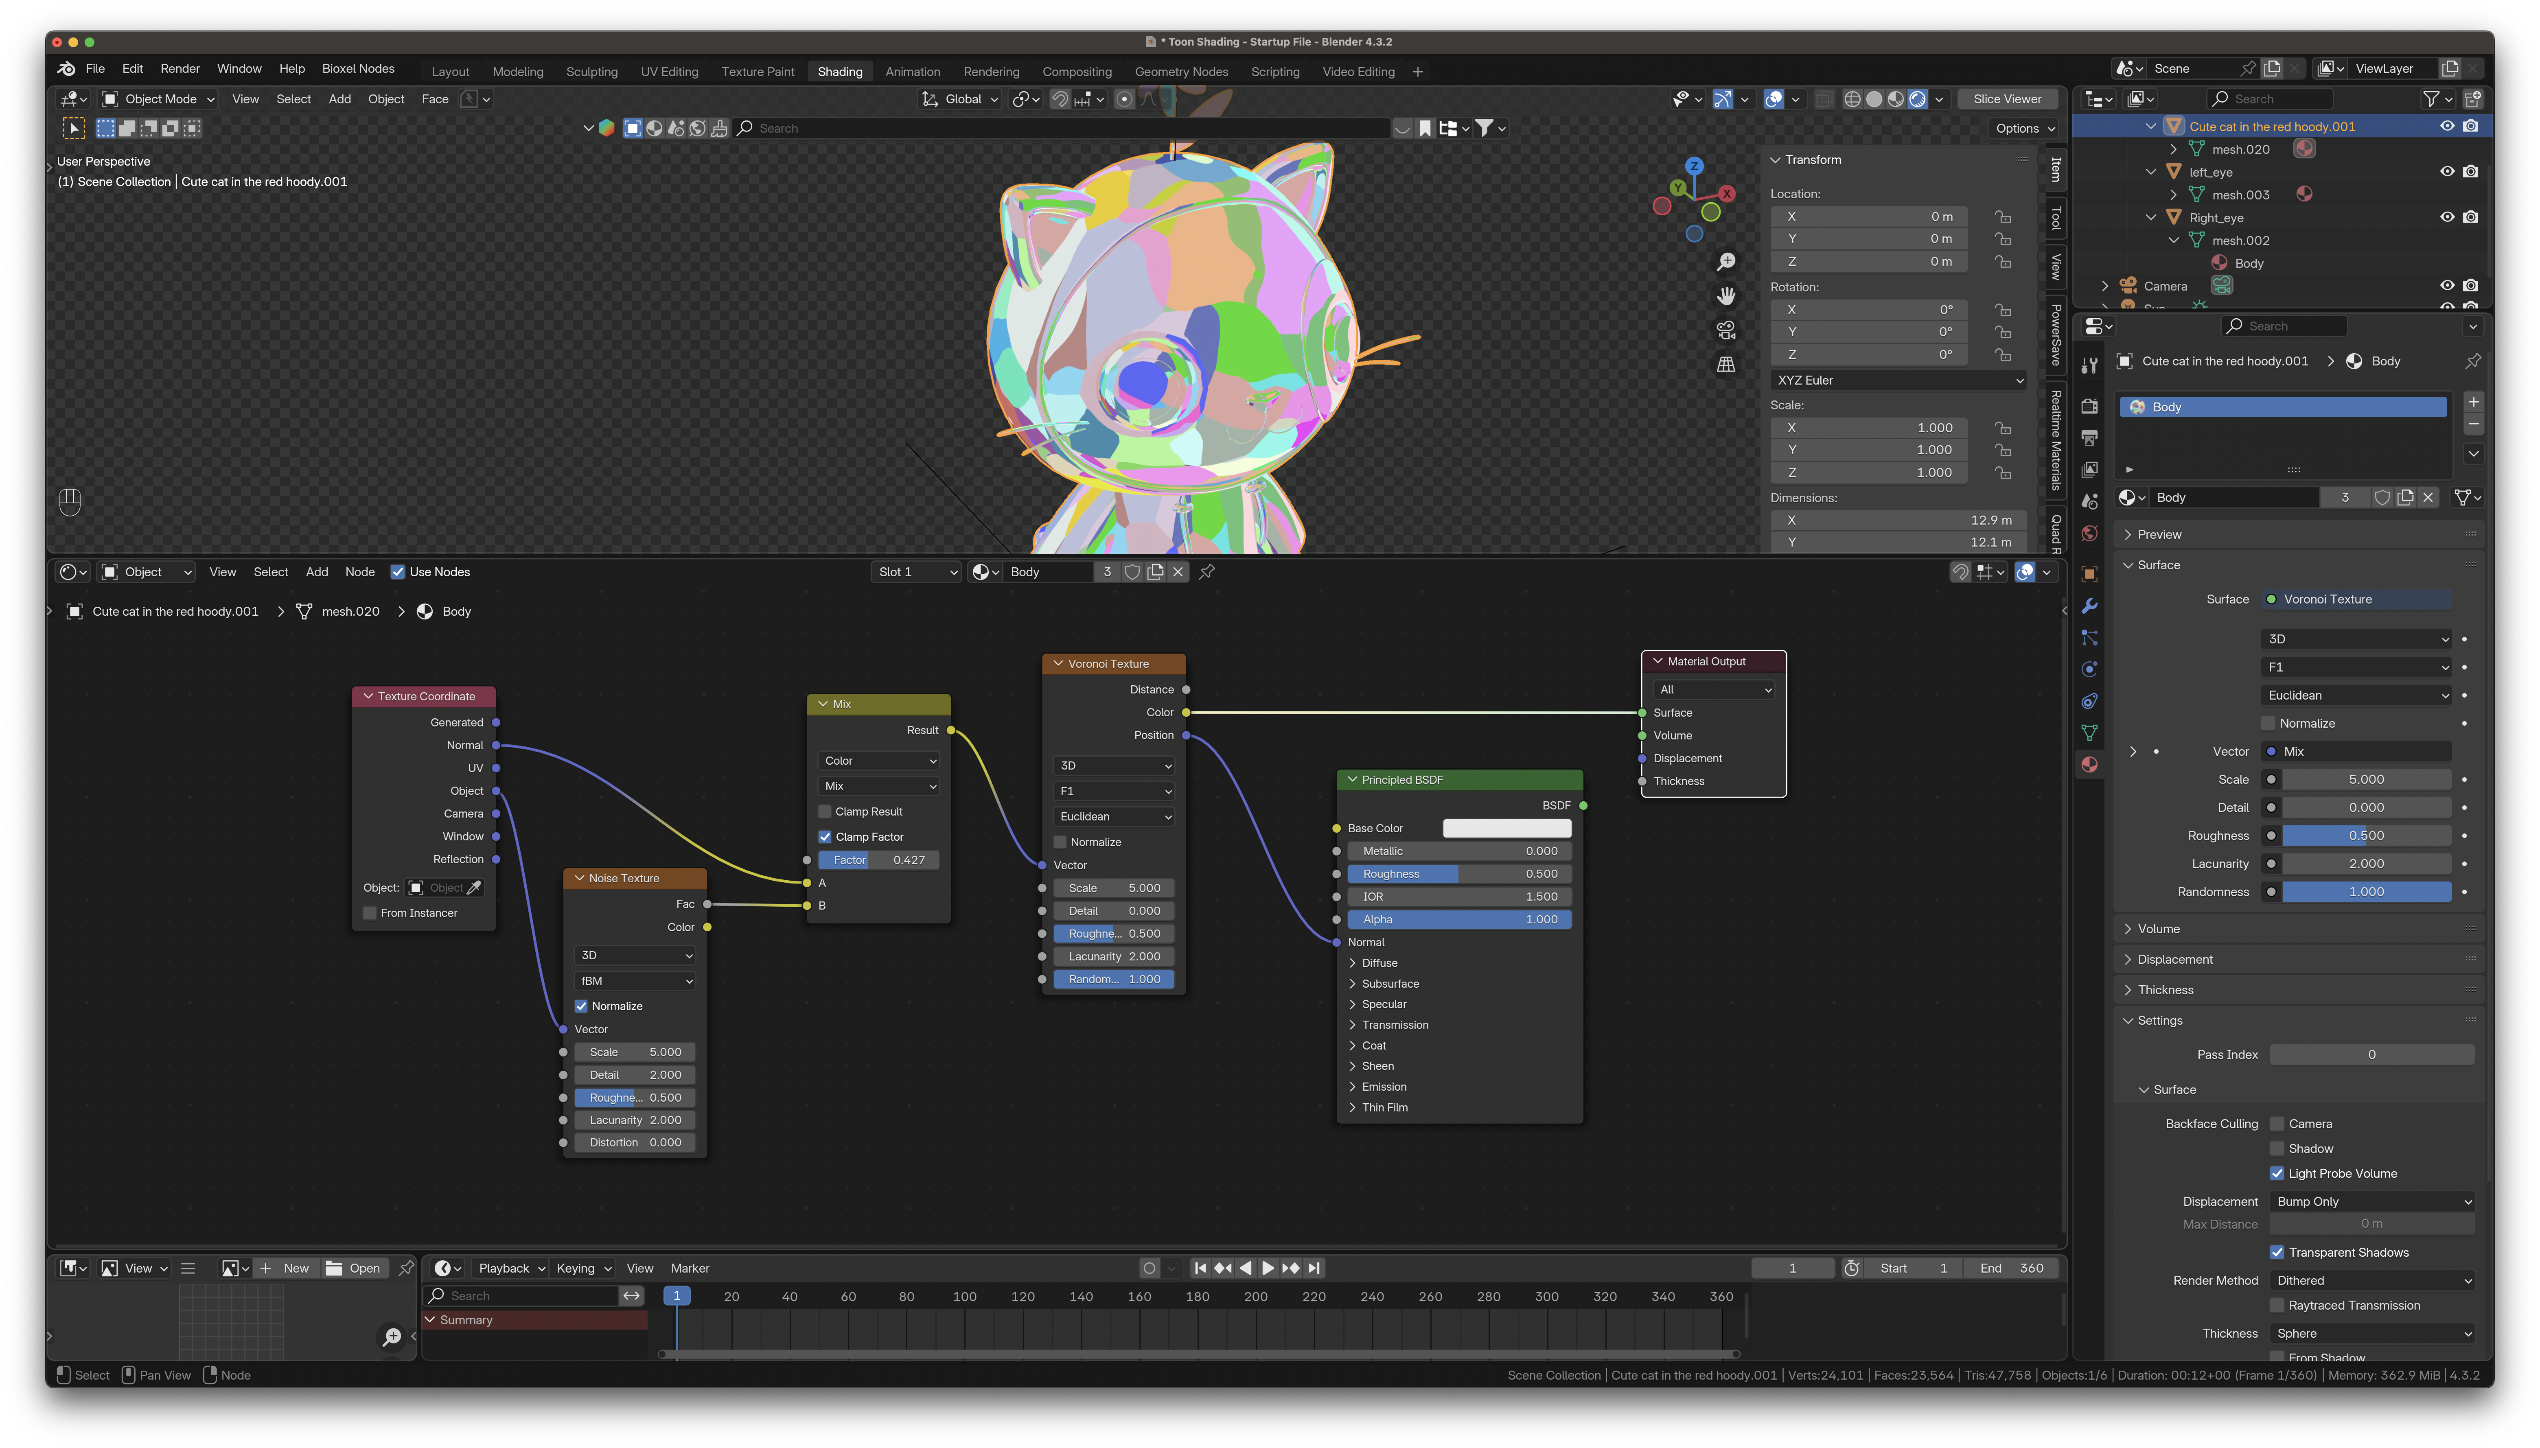Open the File menu
Image resolution: width=2540 pixels, height=1448 pixels.
(x=96, y=69)
